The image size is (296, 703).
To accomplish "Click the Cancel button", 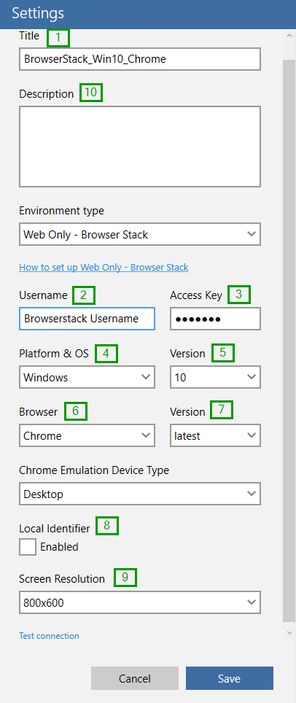I will click(x=135, y=678).
